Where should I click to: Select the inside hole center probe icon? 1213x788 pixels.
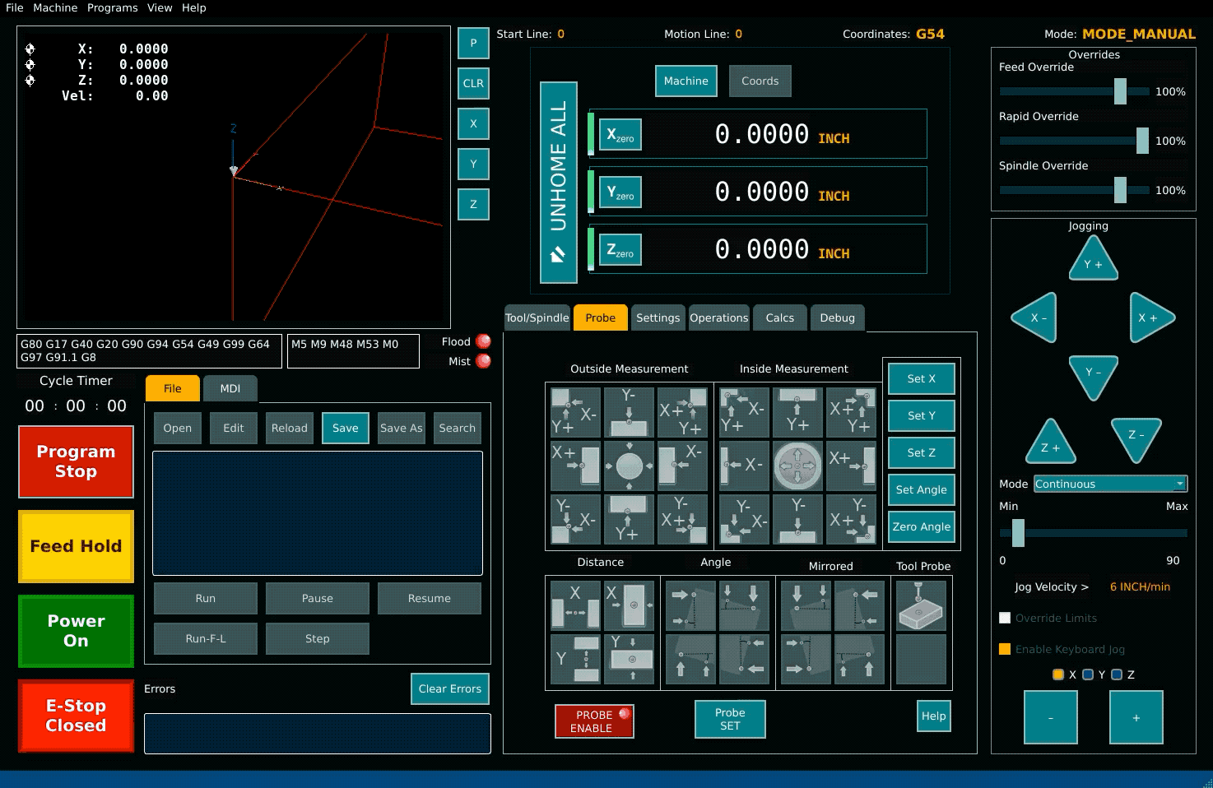point(797,466)
